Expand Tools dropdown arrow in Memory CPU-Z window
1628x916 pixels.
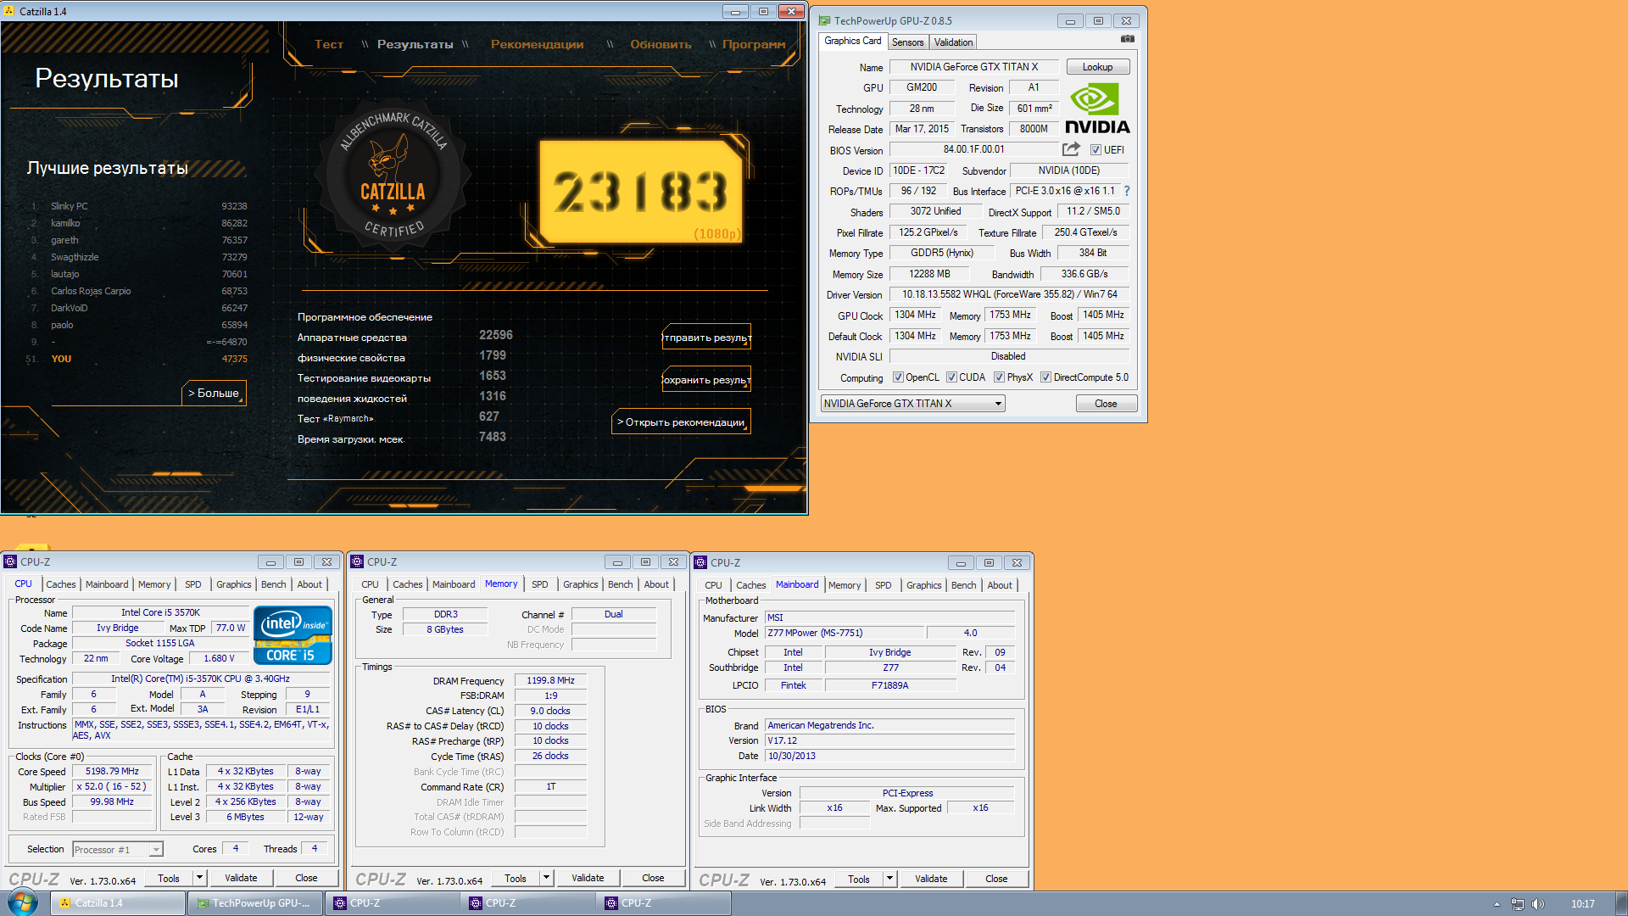pos(546,878)
